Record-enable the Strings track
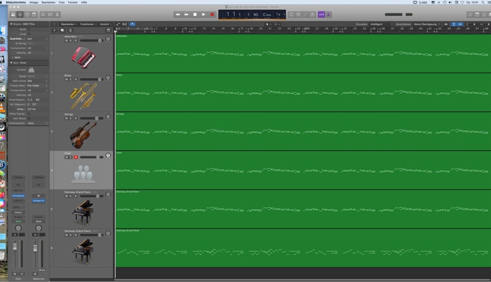 (x=76, y=118)
